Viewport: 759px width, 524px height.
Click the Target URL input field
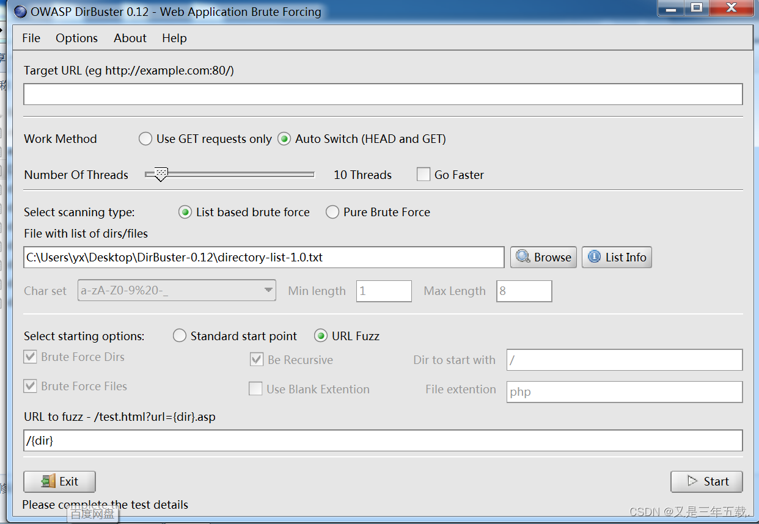383,94
